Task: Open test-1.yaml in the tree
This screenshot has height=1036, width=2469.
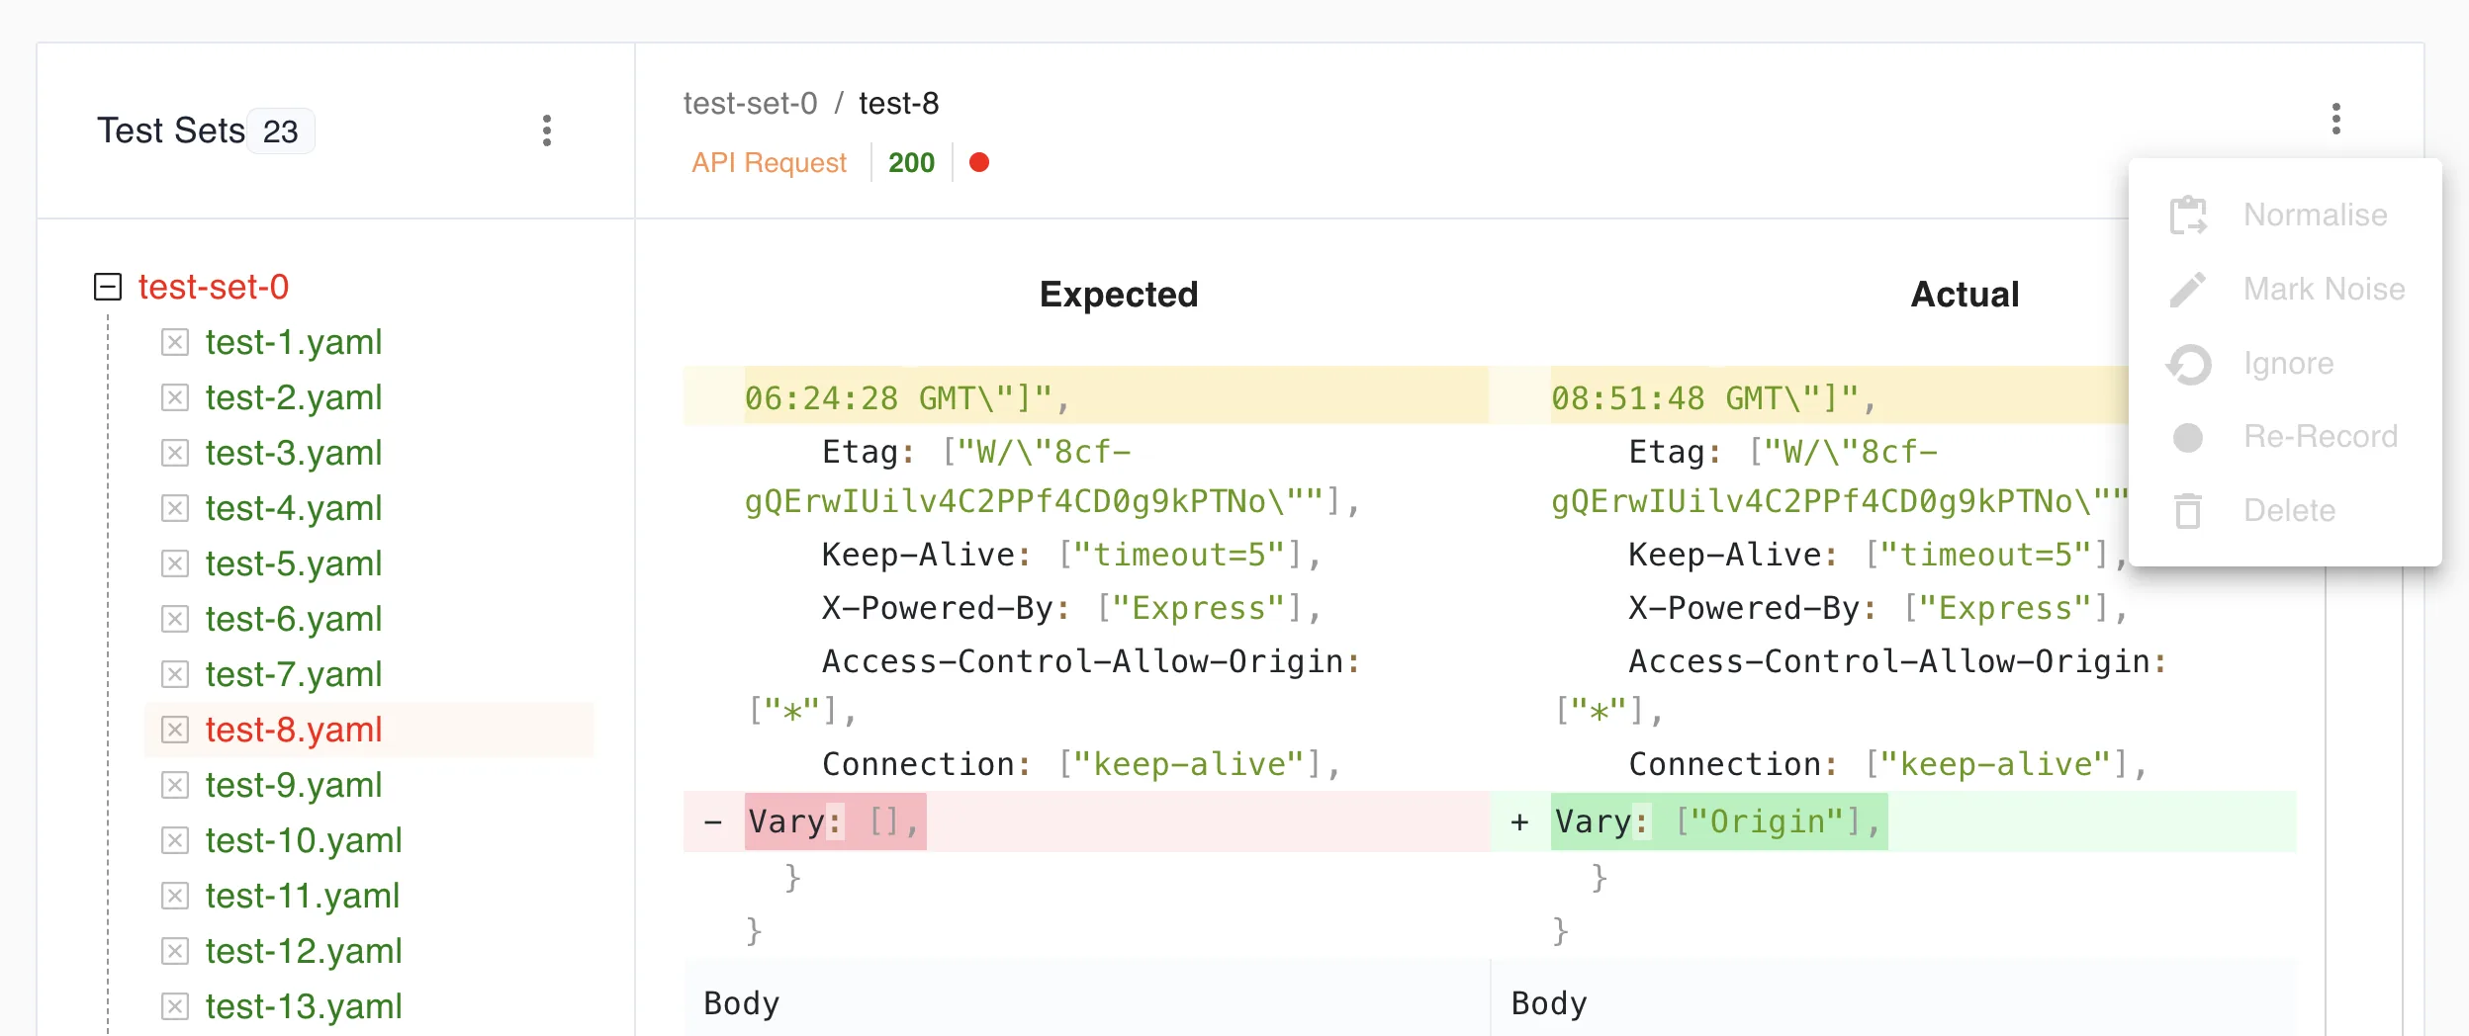Action: point(294,342)
